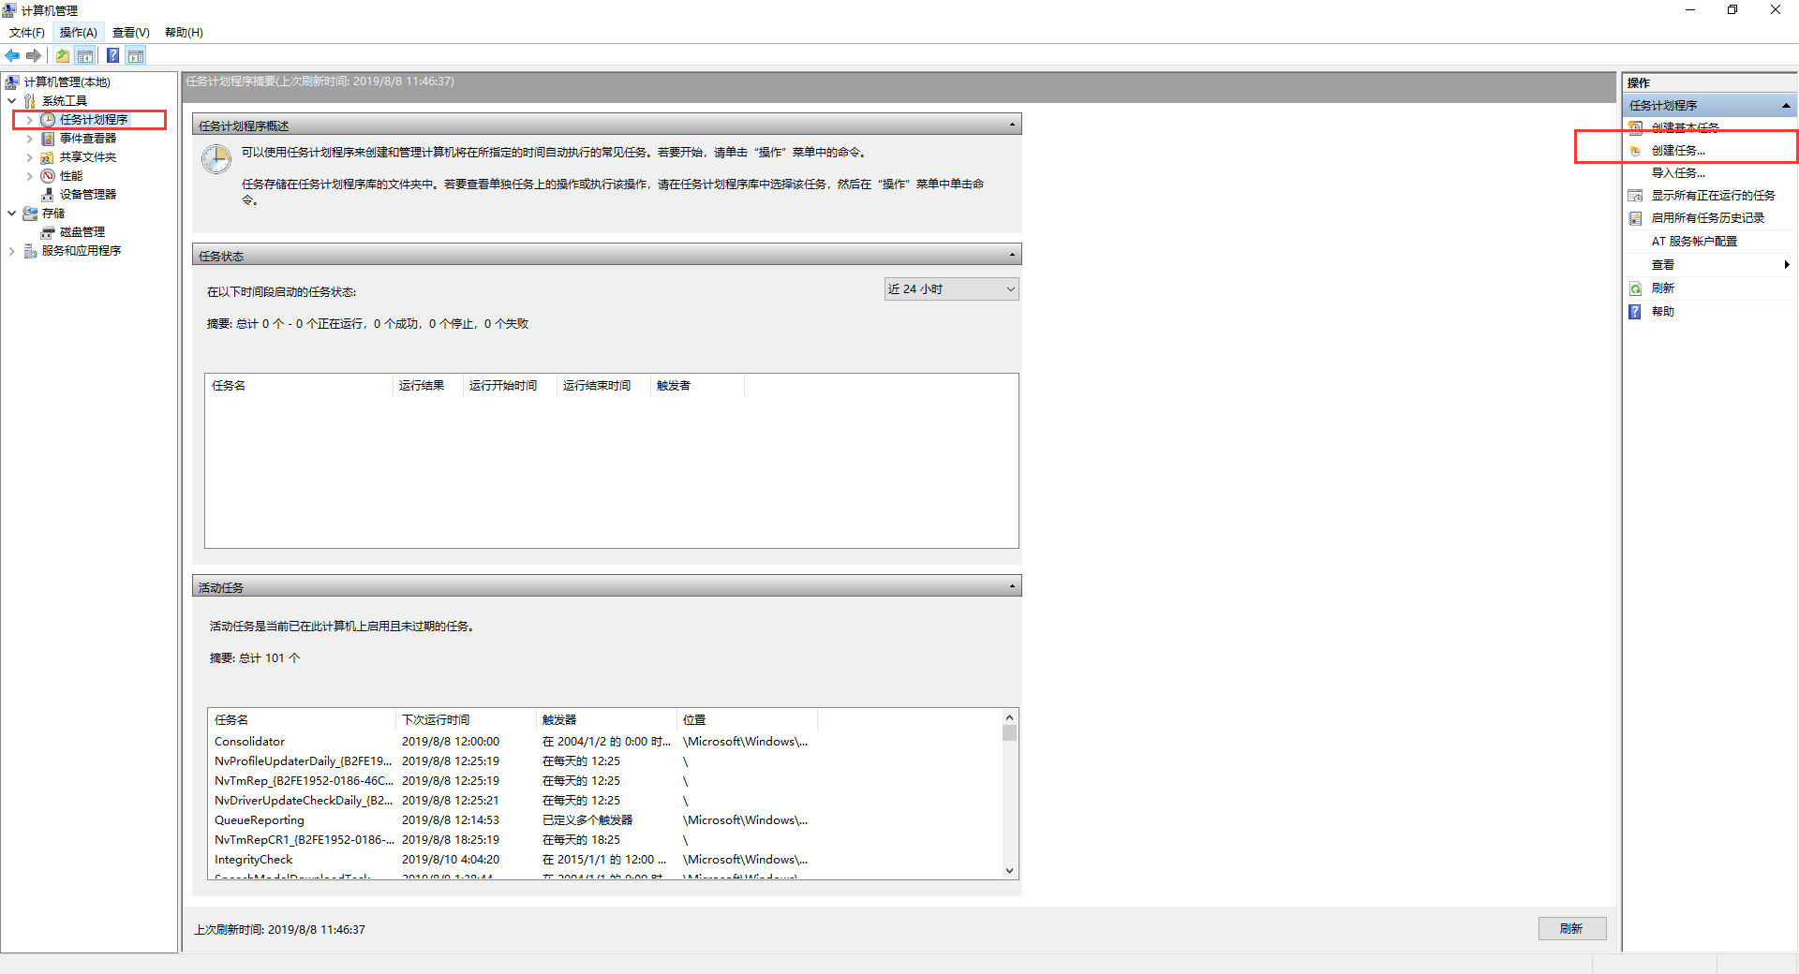Open 事件查看器 via its tree icon
This screenshot has height=974, width=1799.
[48, 139]
